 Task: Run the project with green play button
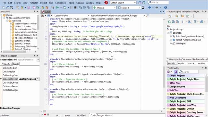[58, 7]
